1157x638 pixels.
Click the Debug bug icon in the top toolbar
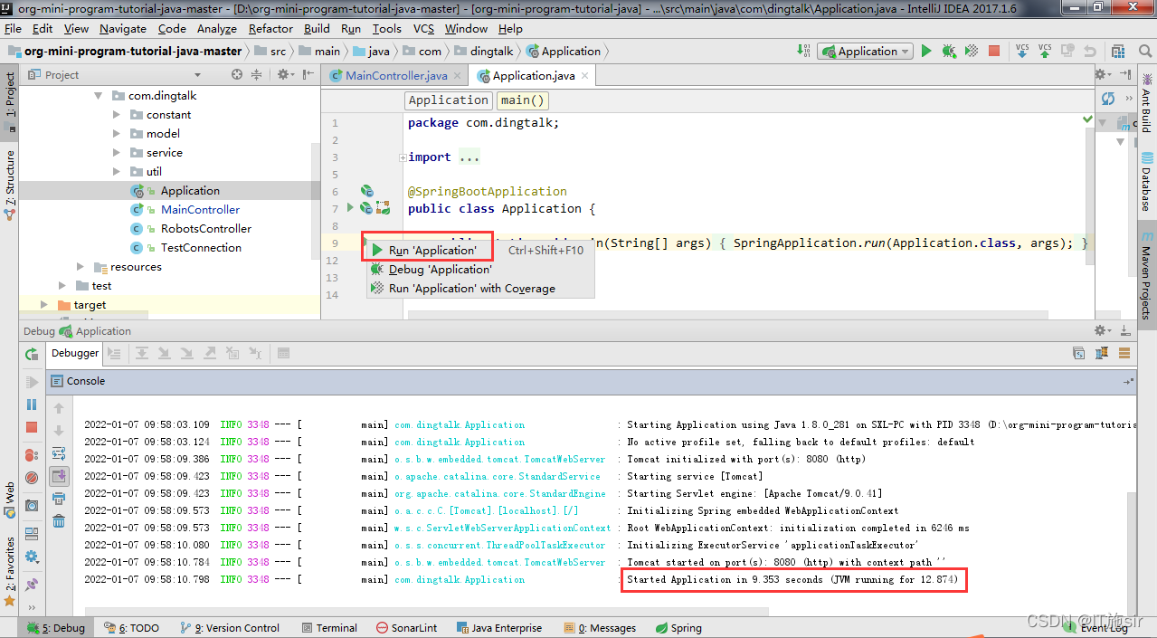click(948, 52)
